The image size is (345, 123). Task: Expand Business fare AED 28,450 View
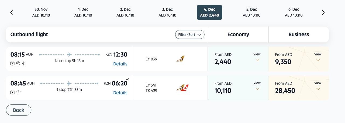click(318, 86)
